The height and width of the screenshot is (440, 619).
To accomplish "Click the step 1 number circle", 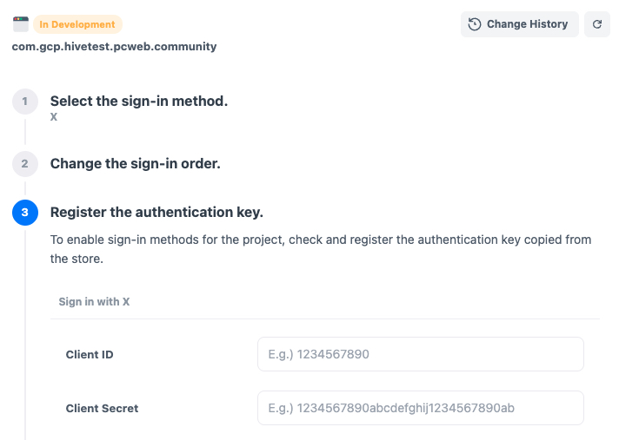I will pyautogui.click(x=24, y=102).
